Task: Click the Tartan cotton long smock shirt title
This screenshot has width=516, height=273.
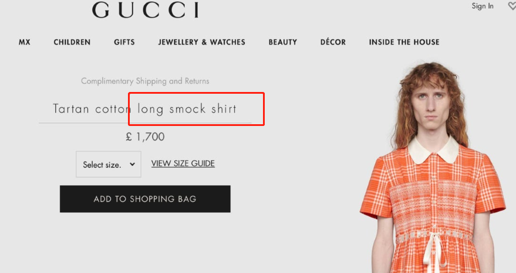Action: (145, 109)
